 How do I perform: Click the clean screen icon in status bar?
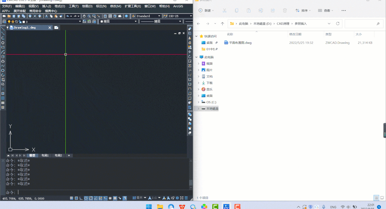tap(182, 198)
